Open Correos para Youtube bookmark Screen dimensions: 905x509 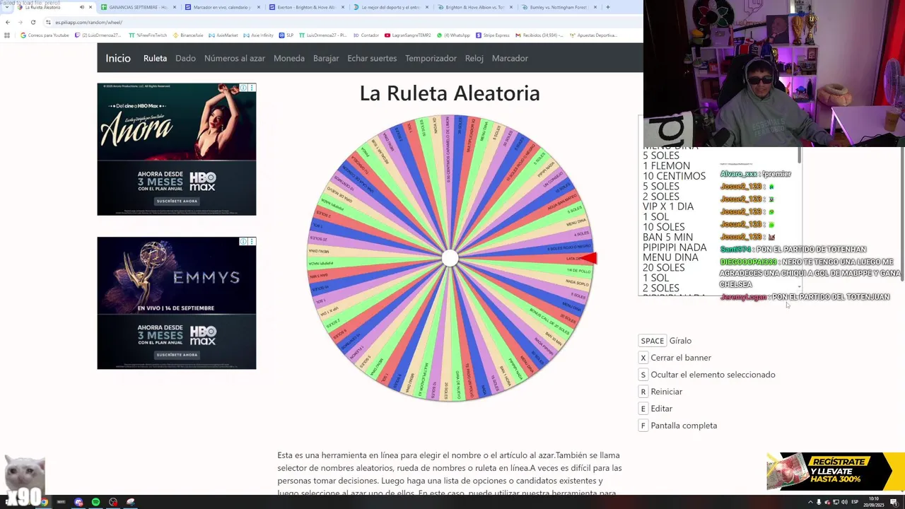point(45,35)
